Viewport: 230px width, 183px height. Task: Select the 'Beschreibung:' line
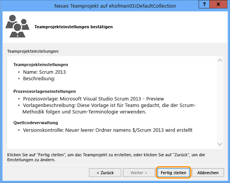tap(39, 79)
